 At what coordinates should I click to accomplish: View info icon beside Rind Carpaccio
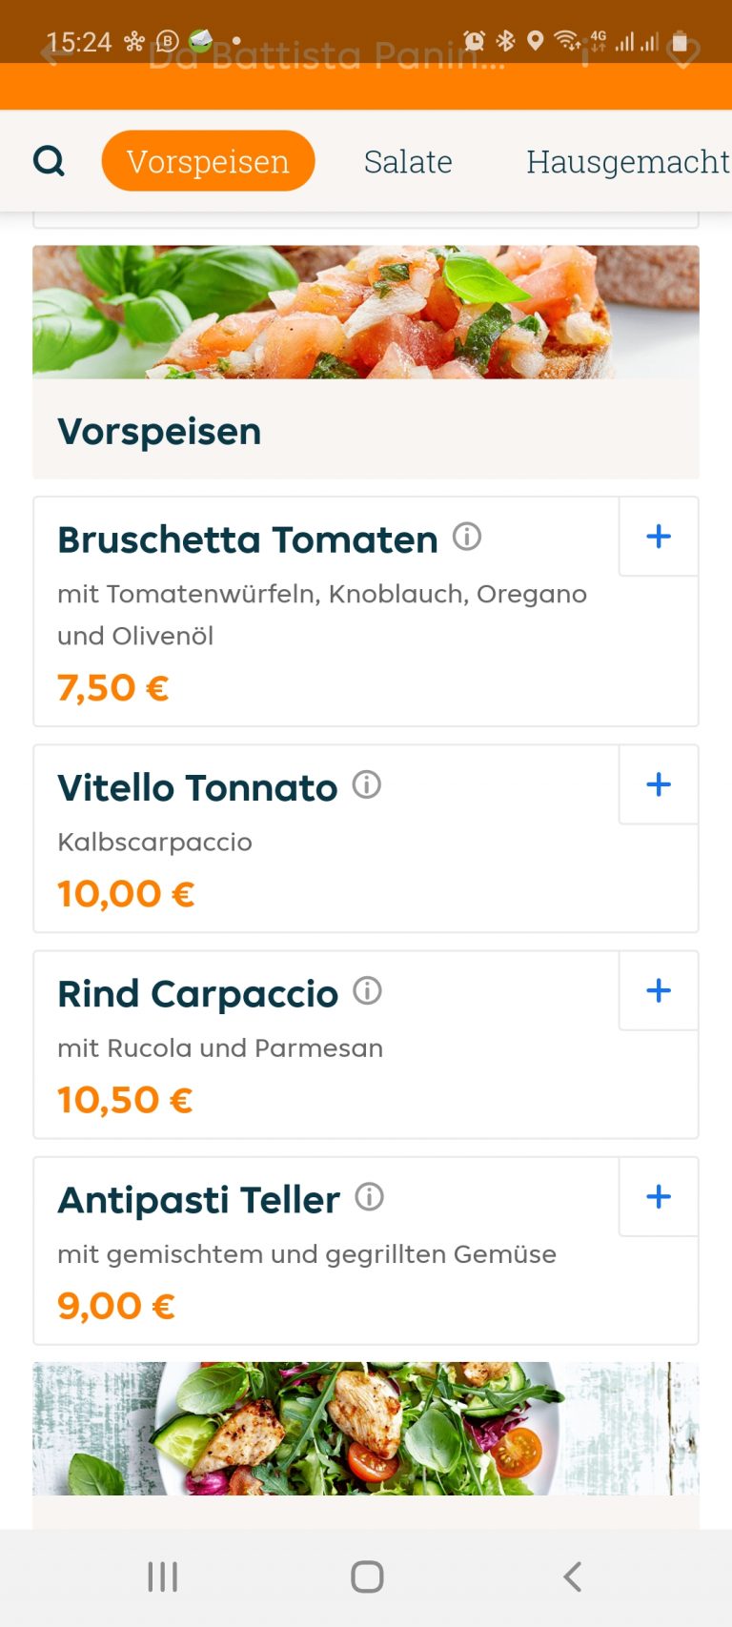368,991
